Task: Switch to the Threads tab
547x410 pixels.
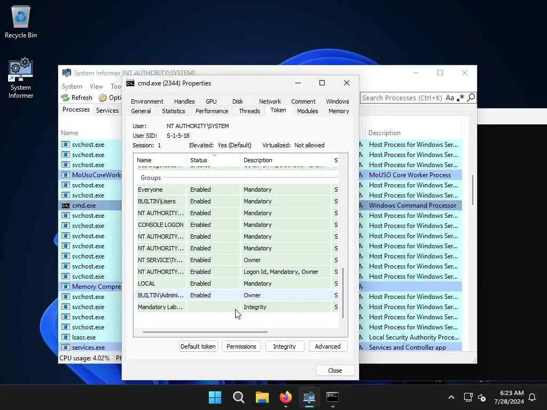Action: 249,111
